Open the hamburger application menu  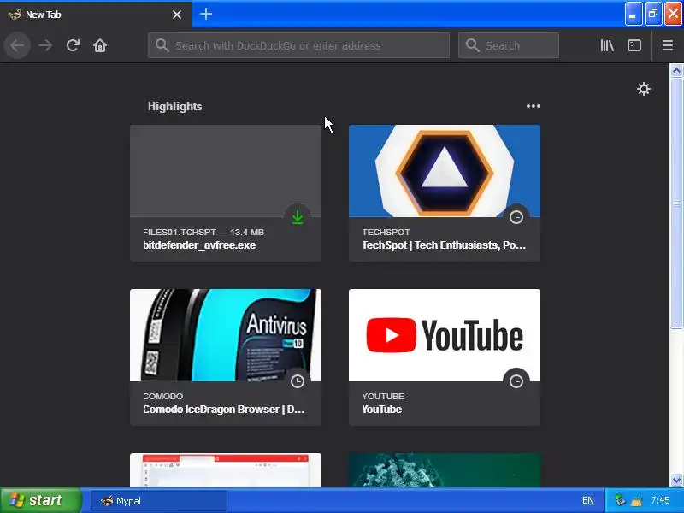coord(668,45)
